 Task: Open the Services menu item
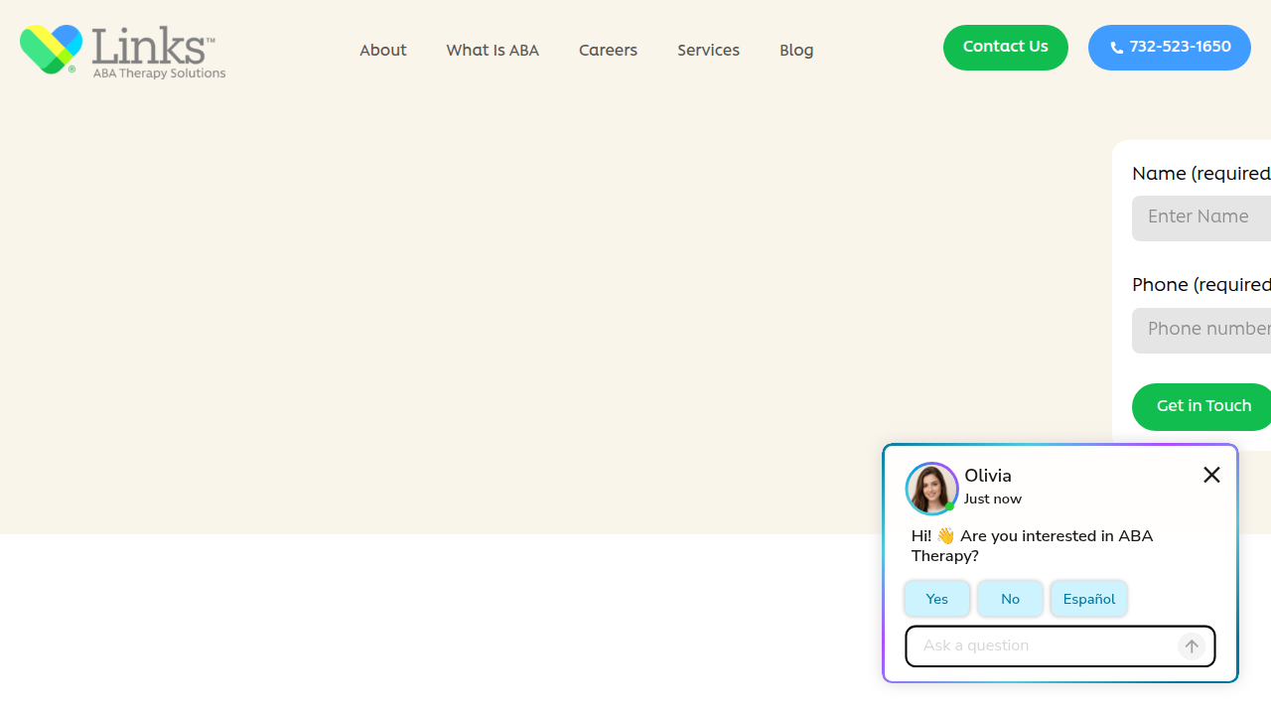(708, 51)
